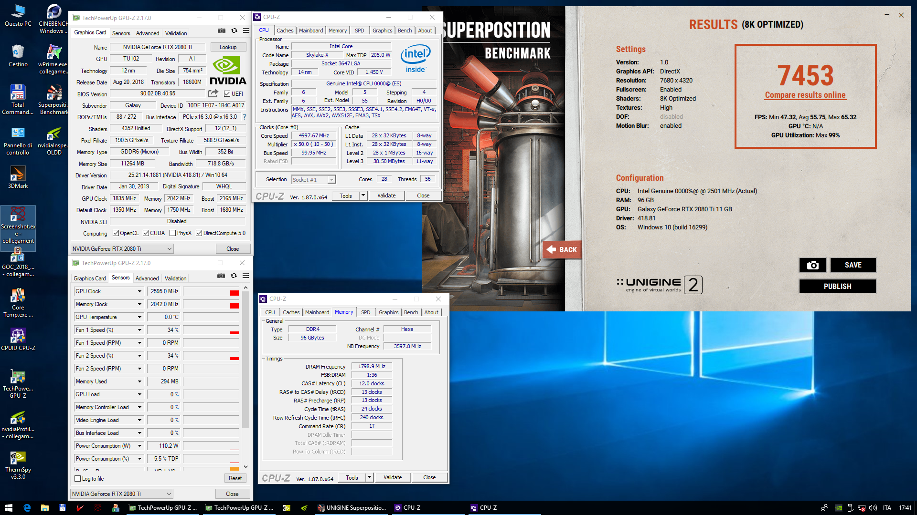Click Compare results online link
Image resolution: width=917 pixels, height=515 pixels.
pos(805,95)
